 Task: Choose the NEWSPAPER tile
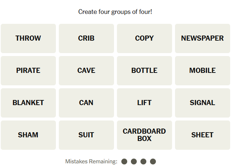coord(203,38)
